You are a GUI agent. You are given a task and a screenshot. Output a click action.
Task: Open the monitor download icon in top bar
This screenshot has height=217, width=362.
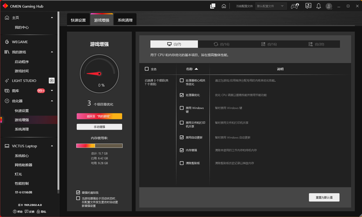tap(308, 6)
